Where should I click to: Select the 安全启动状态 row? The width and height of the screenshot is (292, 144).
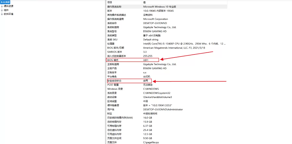(x=114, y=81)
